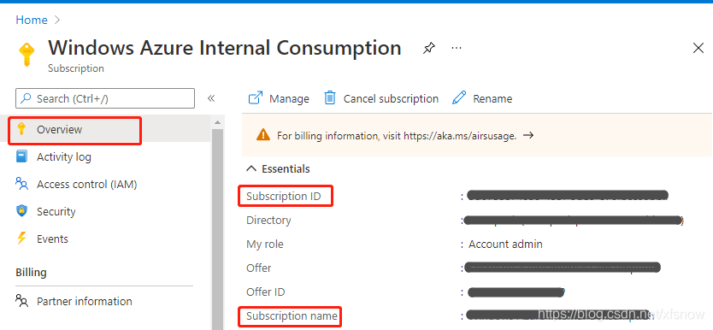
Task: Click the Search (Ctrl+/) field
Action: pos(105,98)
